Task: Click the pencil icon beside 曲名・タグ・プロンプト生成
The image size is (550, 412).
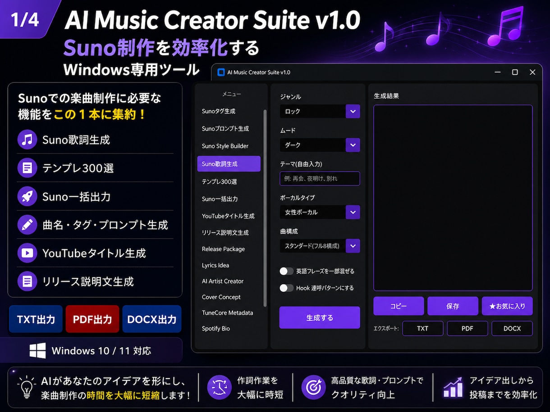Action: coord(27,225)
